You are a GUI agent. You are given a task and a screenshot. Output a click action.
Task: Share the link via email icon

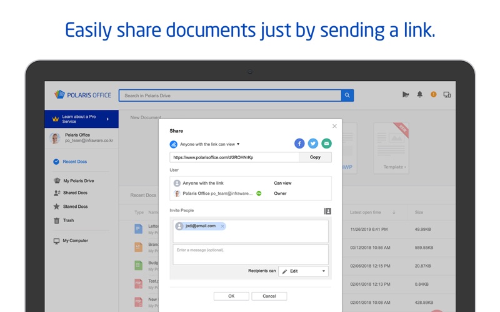tap(326, 144)
